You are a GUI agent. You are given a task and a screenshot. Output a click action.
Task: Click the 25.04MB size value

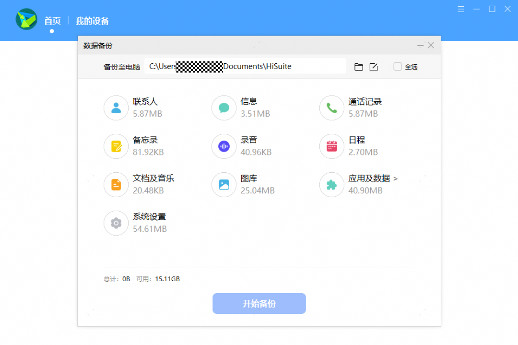point(258,190)
